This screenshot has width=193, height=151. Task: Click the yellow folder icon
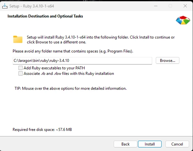click(18, 40)
